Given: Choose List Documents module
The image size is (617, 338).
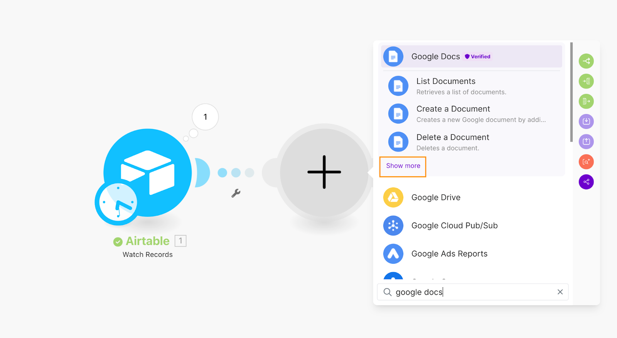Looking at the screenshot, I should [x=471, y=86].
